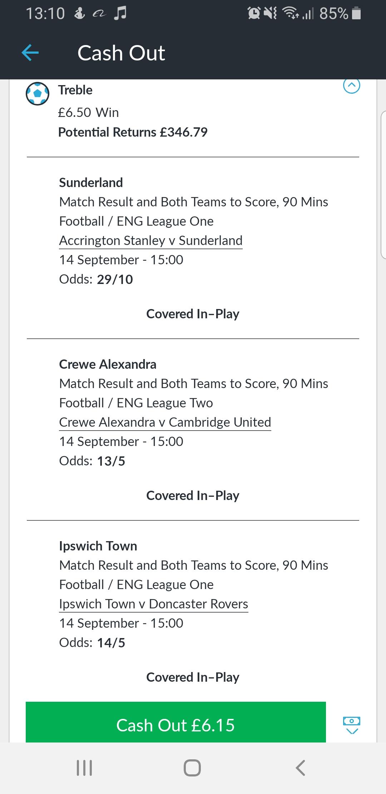Open the partial cash out money icon
The height and width of the screenshot is (794, 386).
click(351, 725)
